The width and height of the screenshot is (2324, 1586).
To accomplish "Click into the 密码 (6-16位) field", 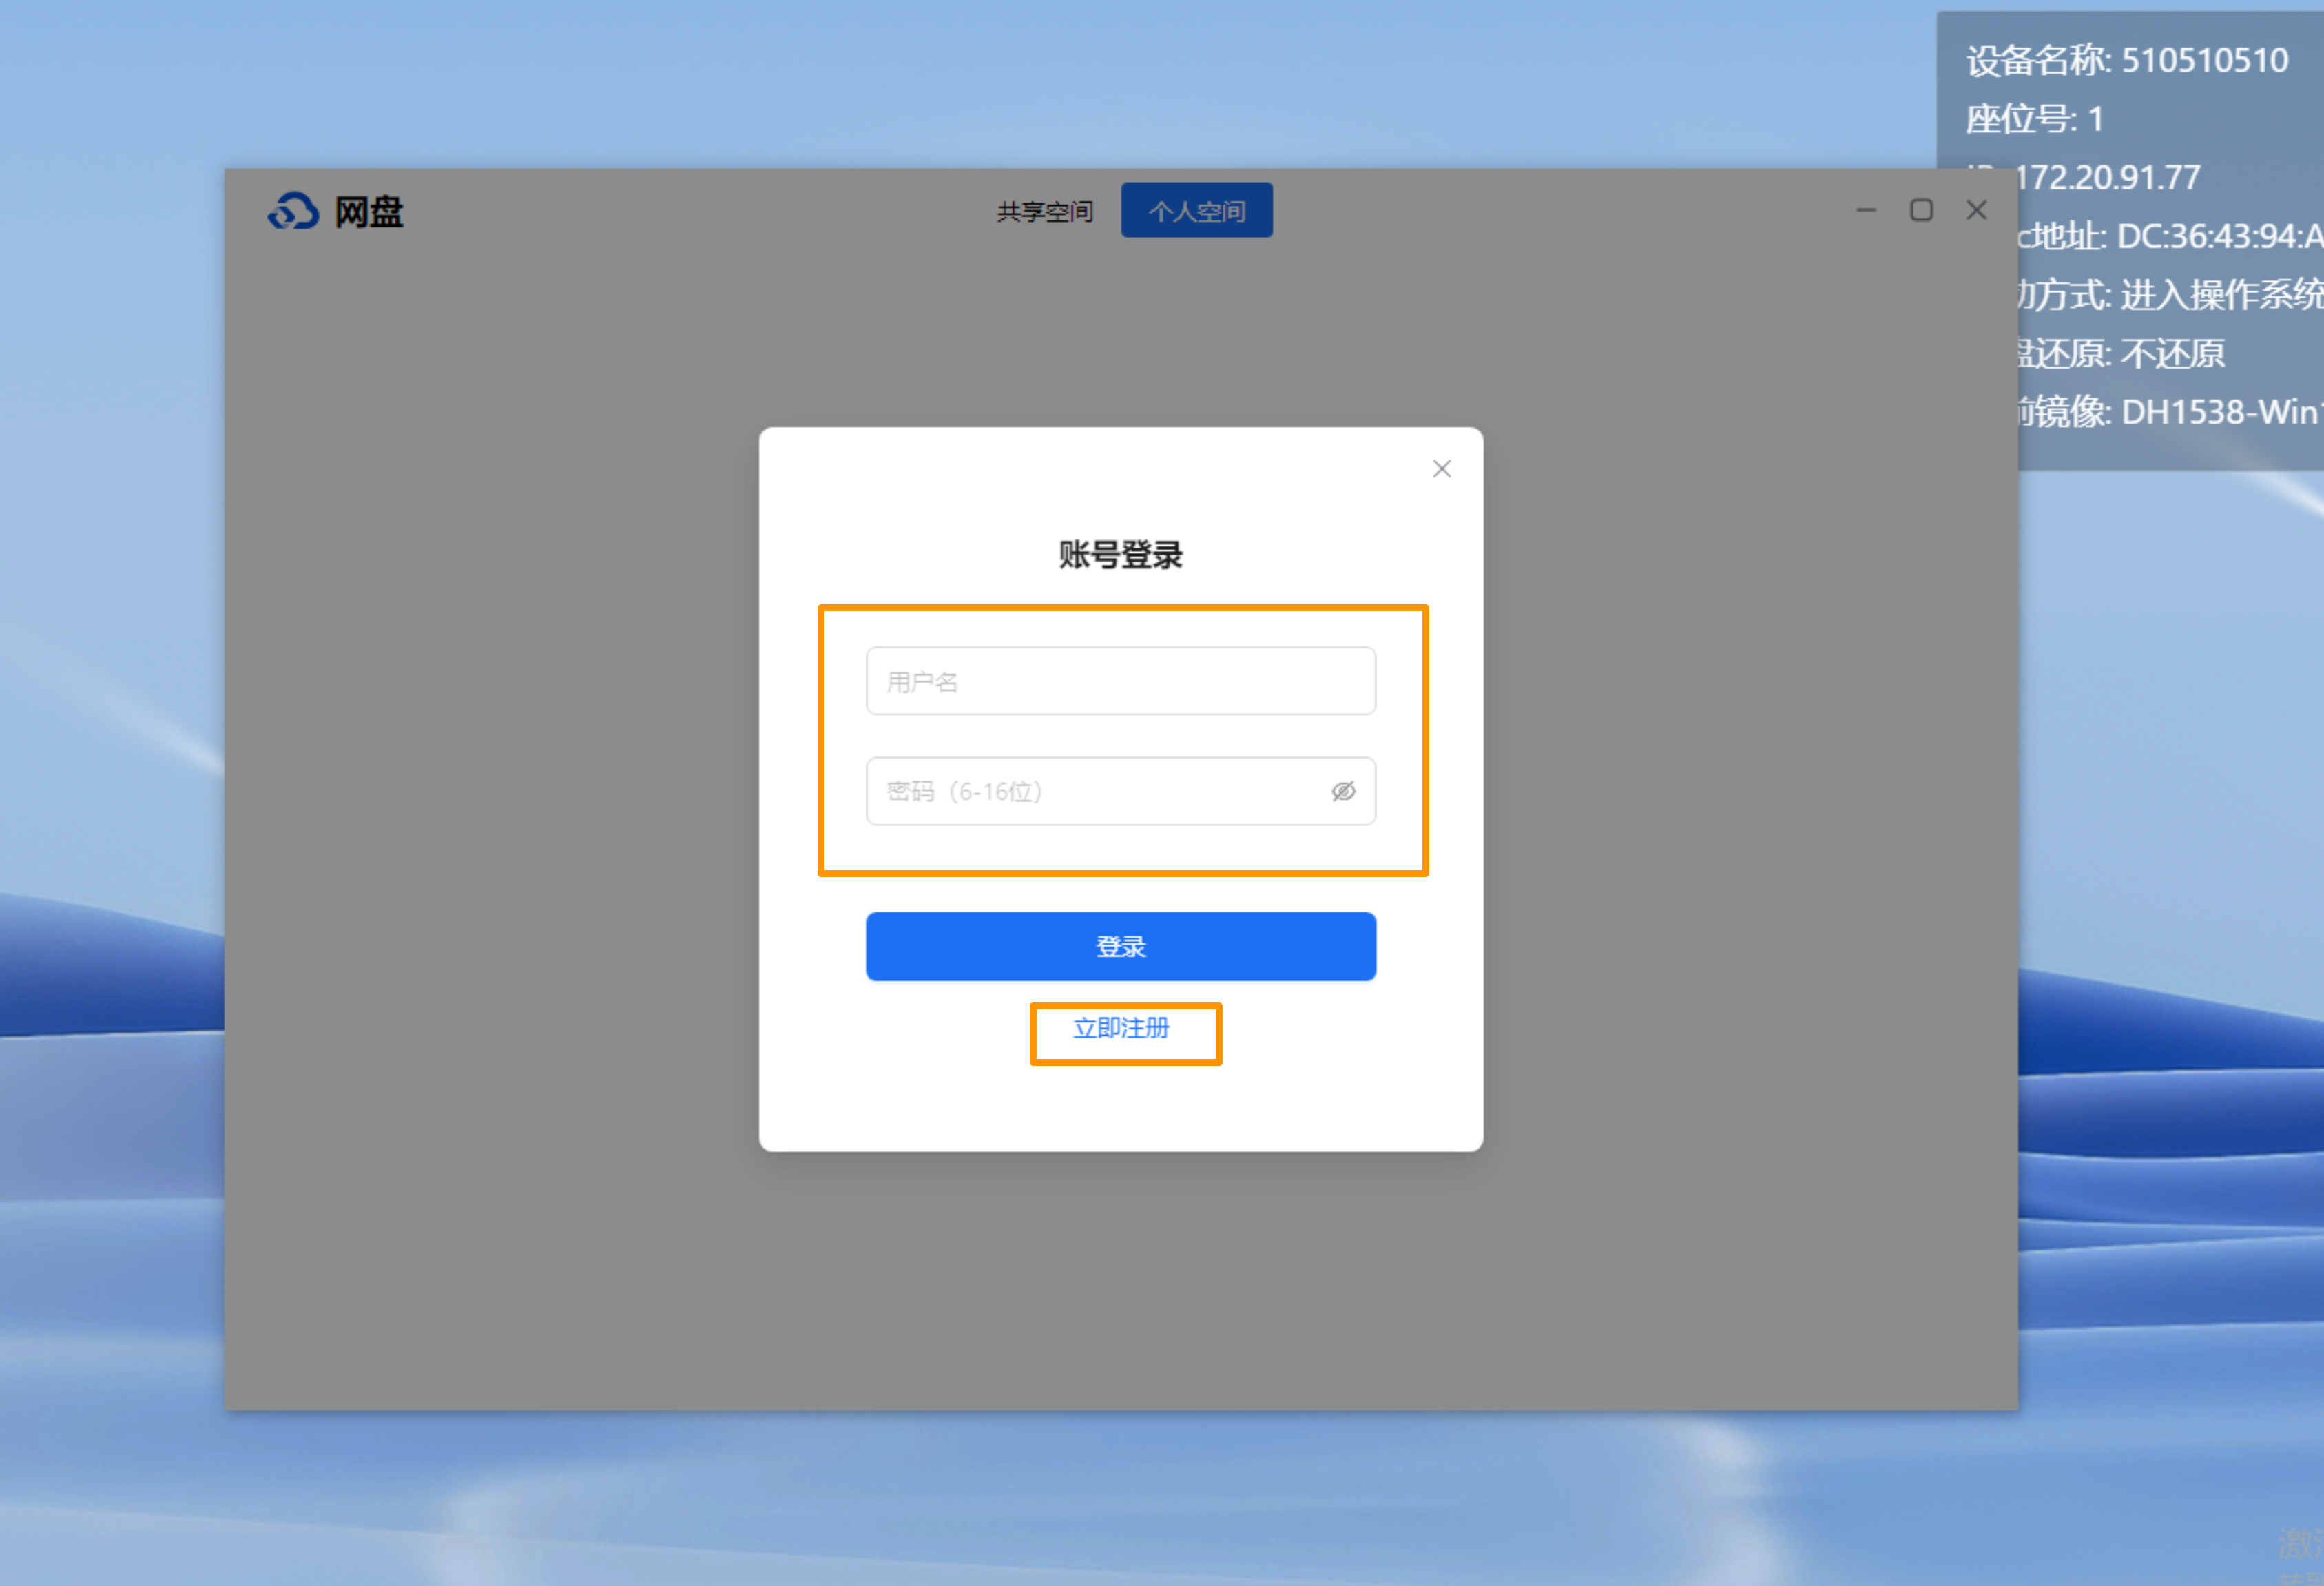I will pos(1080,791).
